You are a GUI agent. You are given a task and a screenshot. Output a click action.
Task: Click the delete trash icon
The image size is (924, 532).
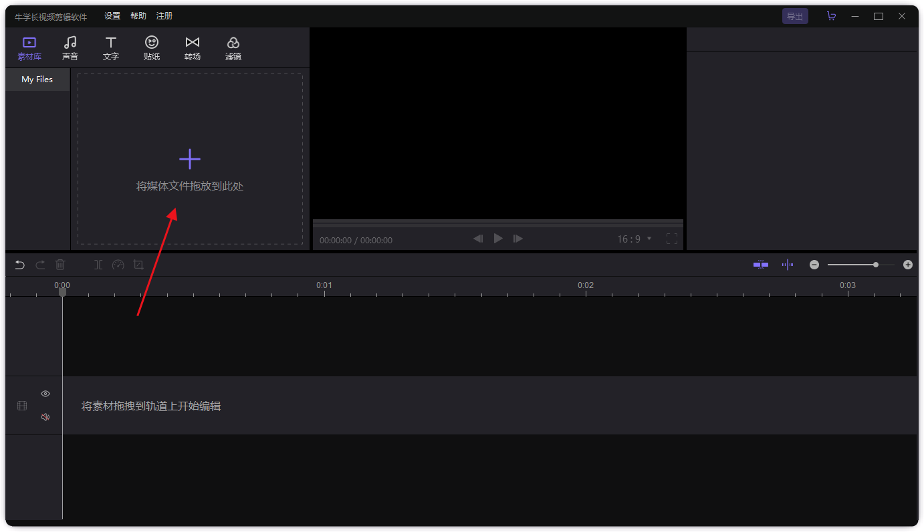(60, 265)
